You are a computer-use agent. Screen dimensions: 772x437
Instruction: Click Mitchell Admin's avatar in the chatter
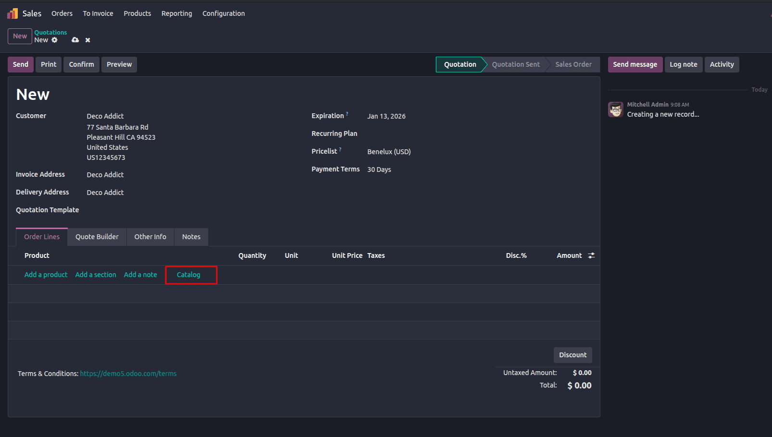(x=616, y=109)
